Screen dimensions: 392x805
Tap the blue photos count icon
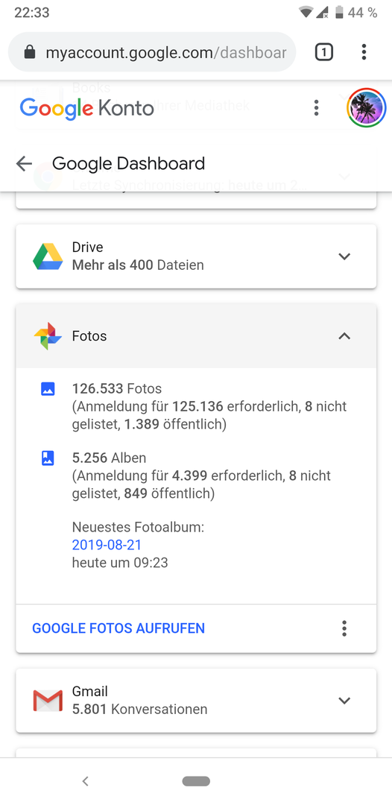[x=48, y=389]
